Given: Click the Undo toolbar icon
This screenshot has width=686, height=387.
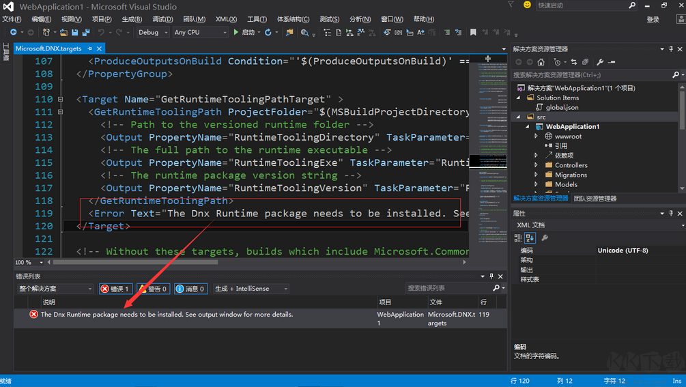Looking at the screenshot, I should 102,32.
